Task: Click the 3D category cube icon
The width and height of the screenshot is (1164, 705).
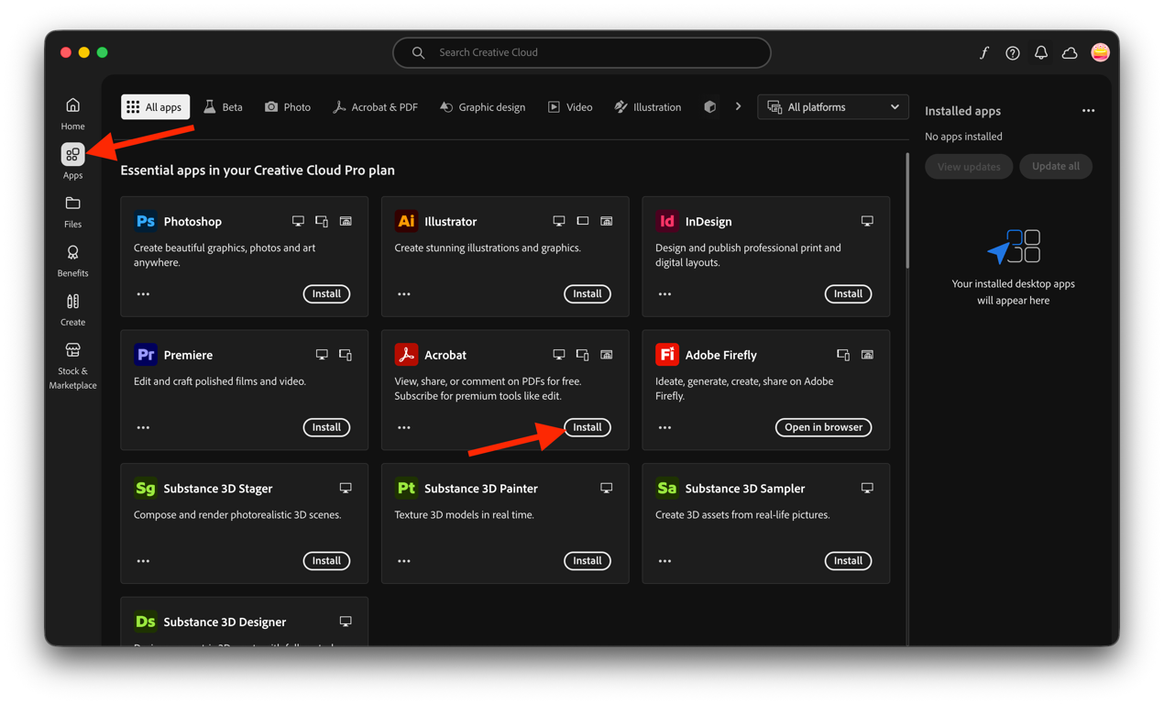Action: tap(709, 107)
